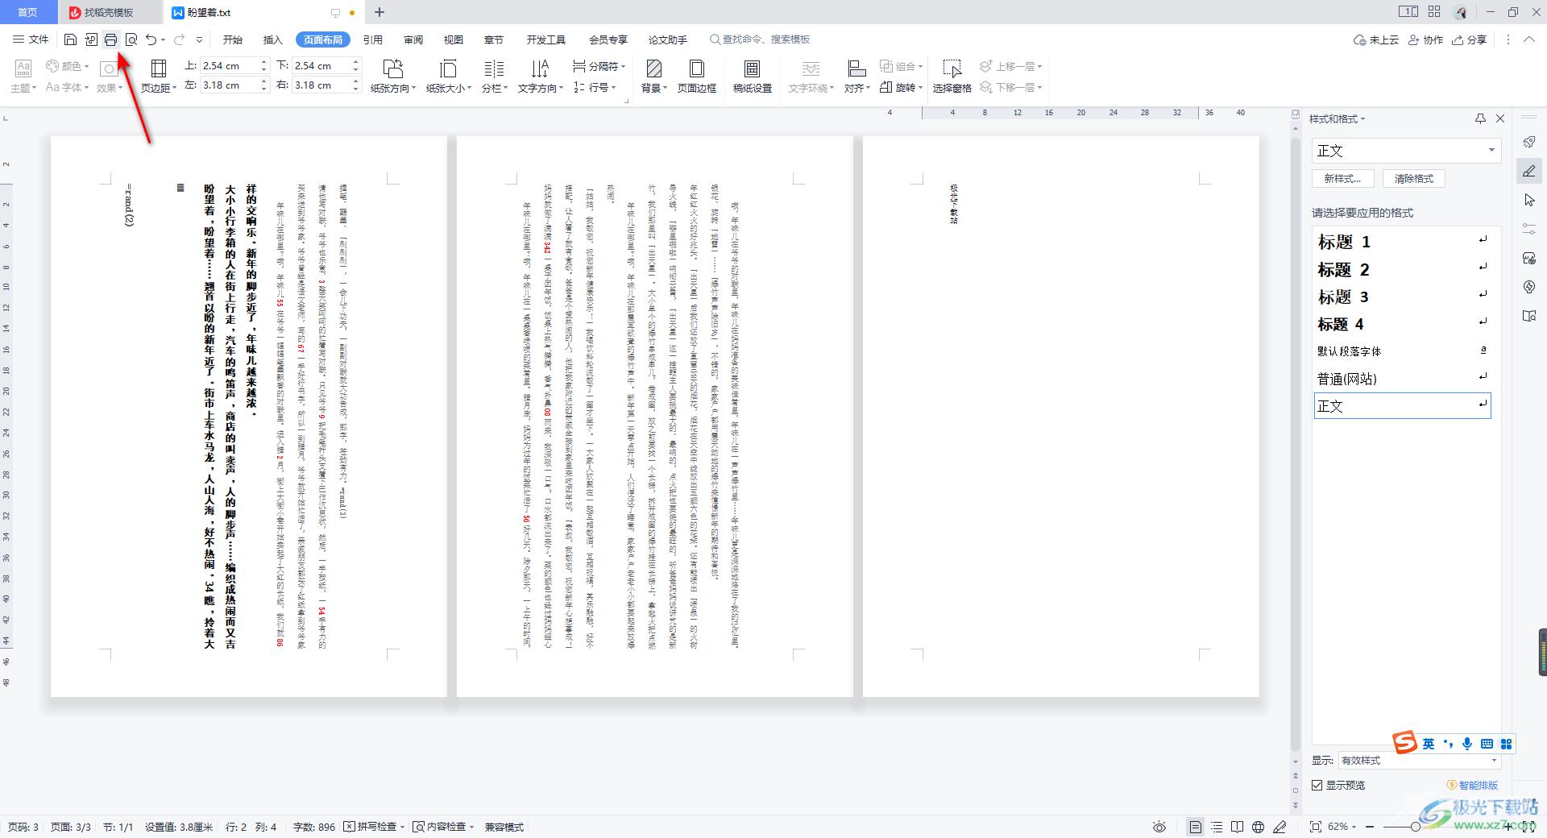This screenshot has height=838, width=1547.
Task: Switch to web layout globe icon
Action: click(1259, 827)
